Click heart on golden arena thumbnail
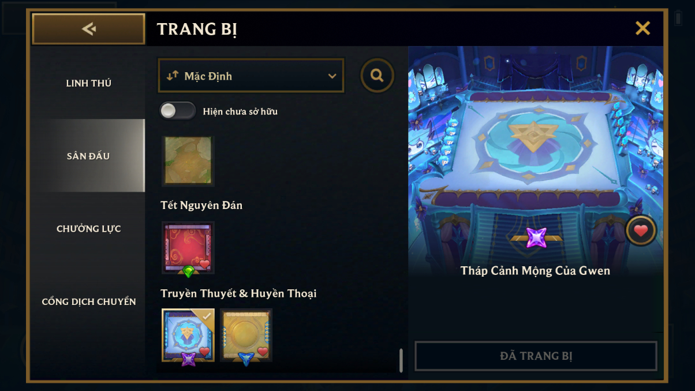 coord(263,351)
